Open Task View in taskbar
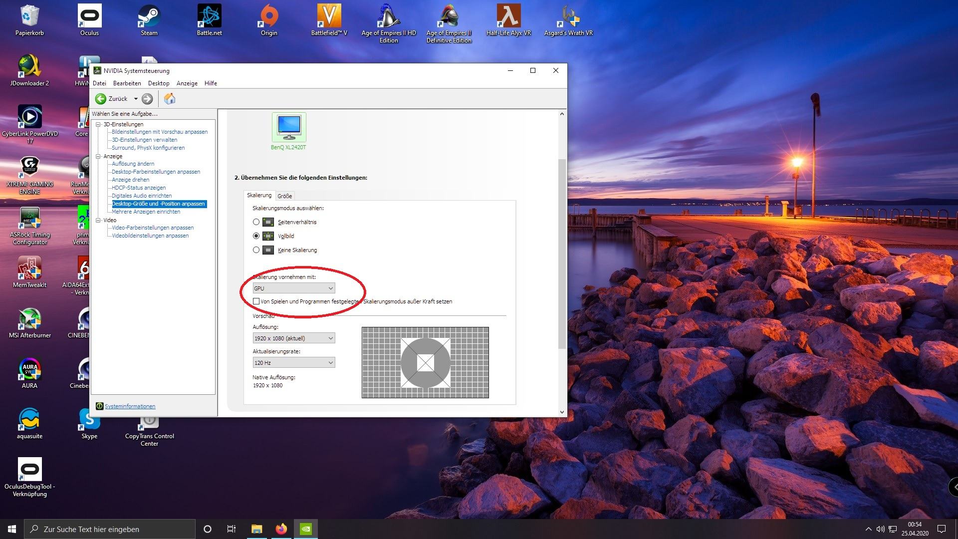The width and height of the screenshot is (958, 539). (x=232, y=529)
